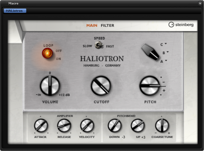204x151 pixels.
Task: Click the Coarse Tune knob
Action: click(x=162, y=126)
